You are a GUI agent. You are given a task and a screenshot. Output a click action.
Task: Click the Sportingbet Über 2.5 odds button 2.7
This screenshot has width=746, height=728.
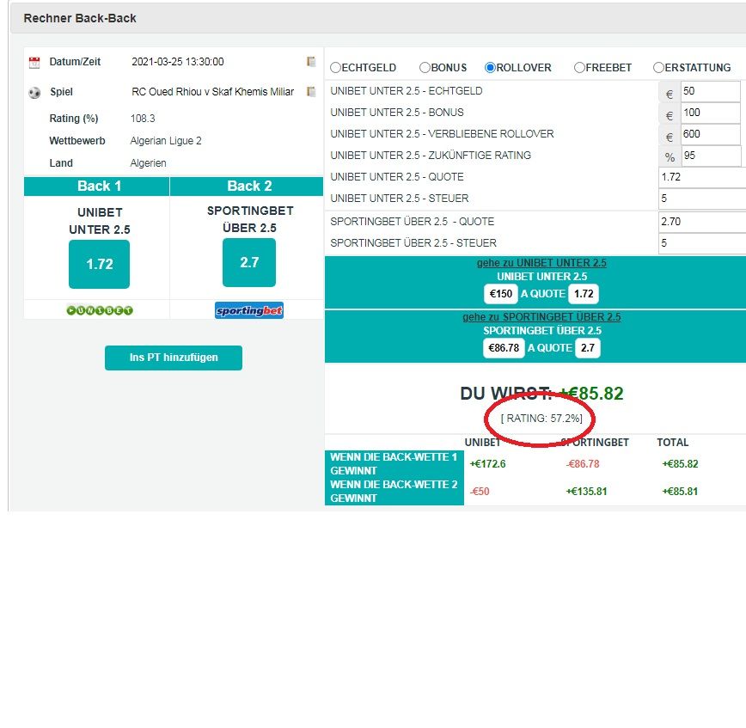tap(249, 263)
